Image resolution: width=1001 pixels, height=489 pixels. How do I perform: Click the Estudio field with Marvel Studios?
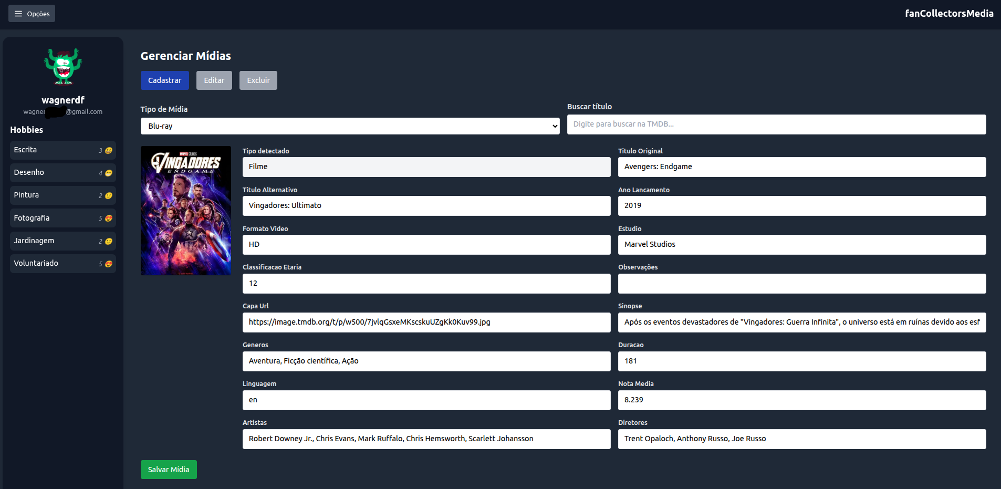(802, 245)
